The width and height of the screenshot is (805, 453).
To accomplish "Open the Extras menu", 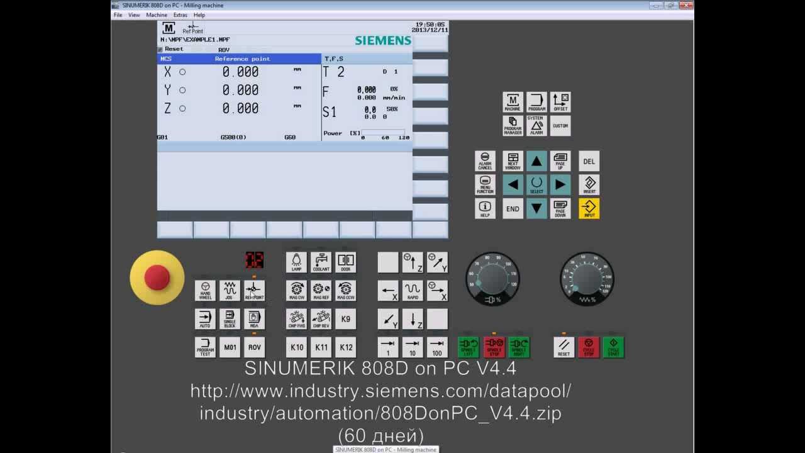I will (180, 15).
